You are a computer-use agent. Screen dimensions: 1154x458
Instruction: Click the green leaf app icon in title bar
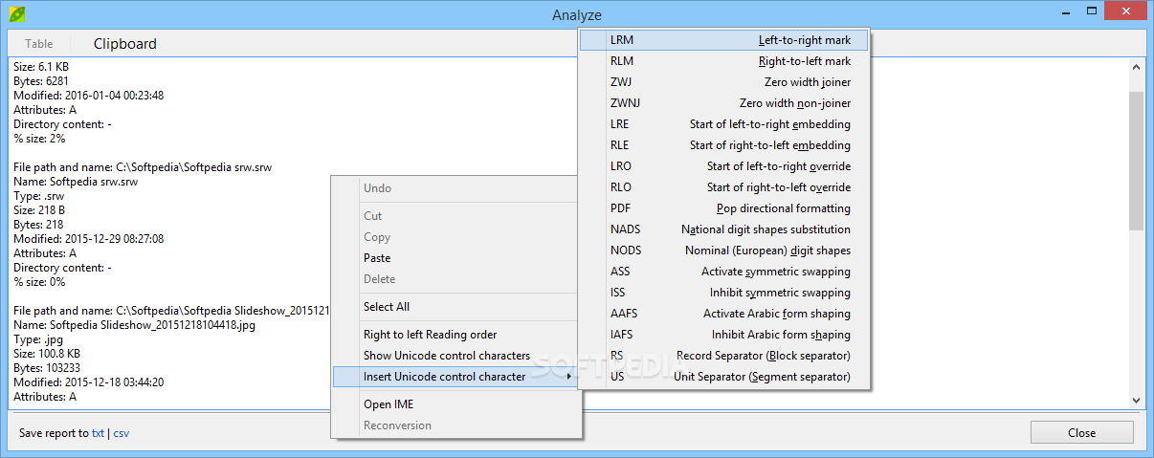(x=16, y=13)
